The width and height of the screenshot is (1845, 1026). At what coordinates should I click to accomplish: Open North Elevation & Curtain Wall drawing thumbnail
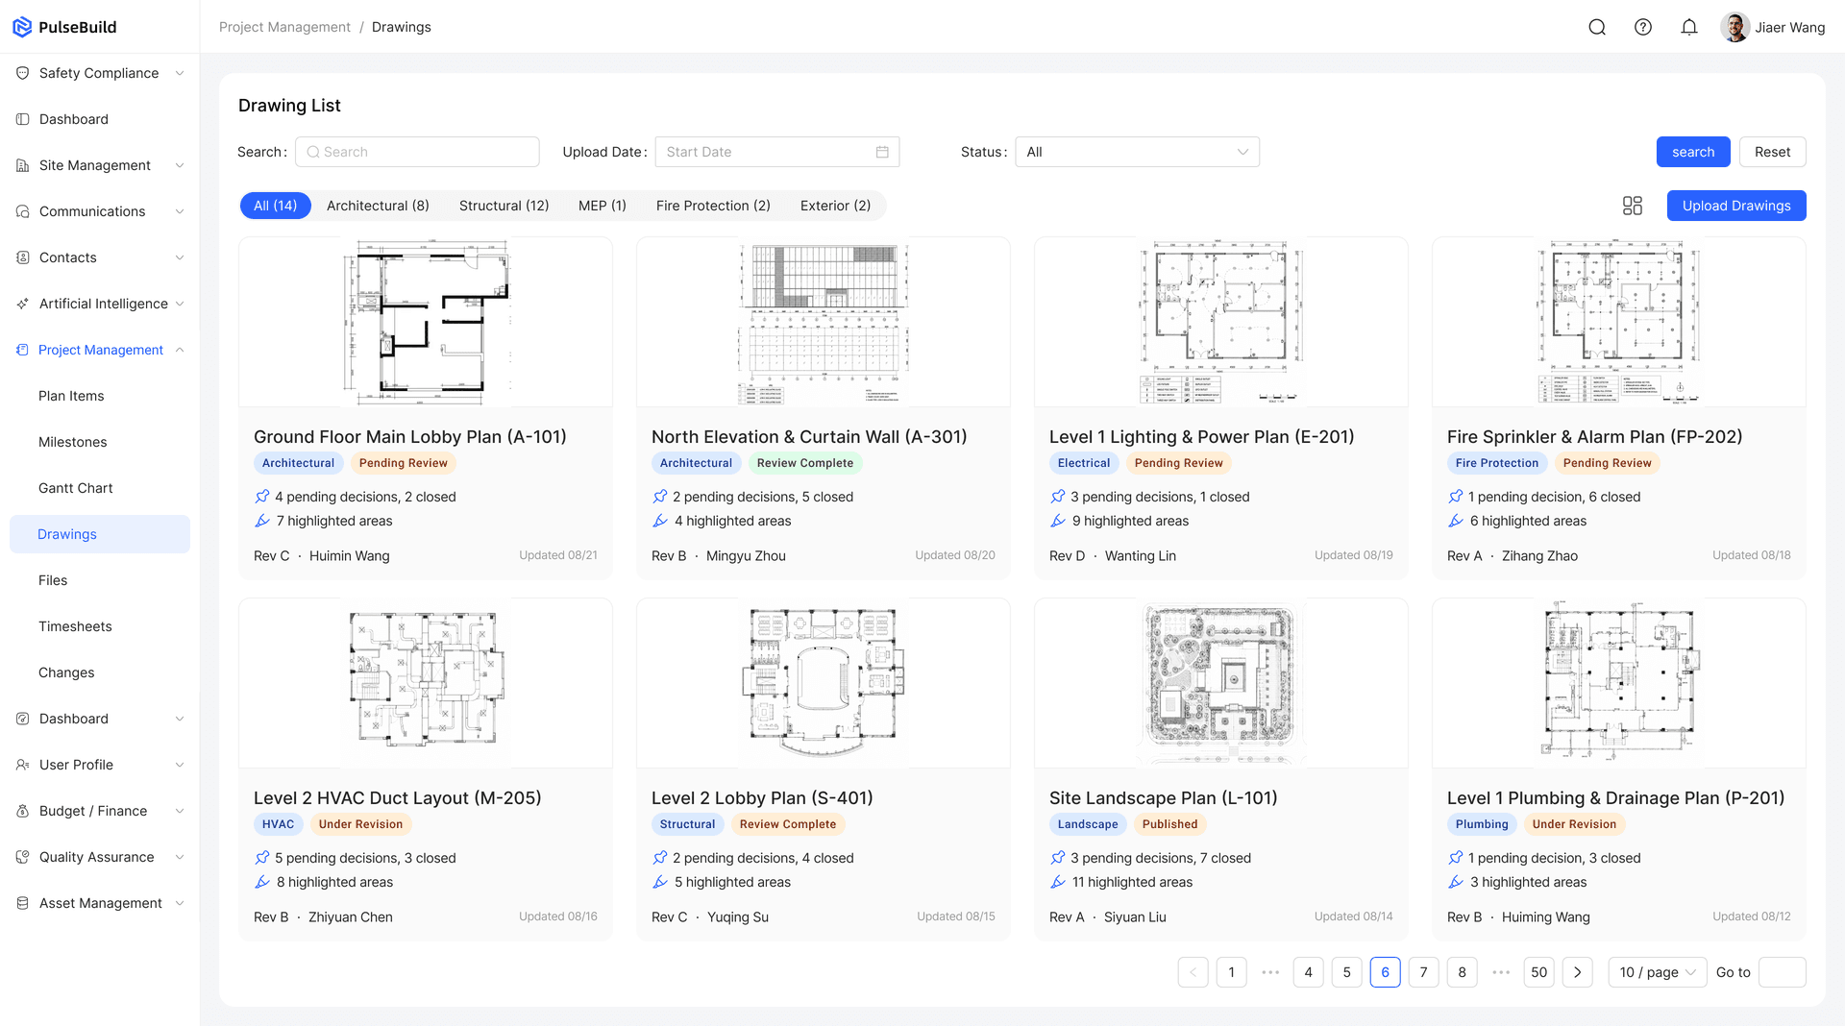pos(824,322)
